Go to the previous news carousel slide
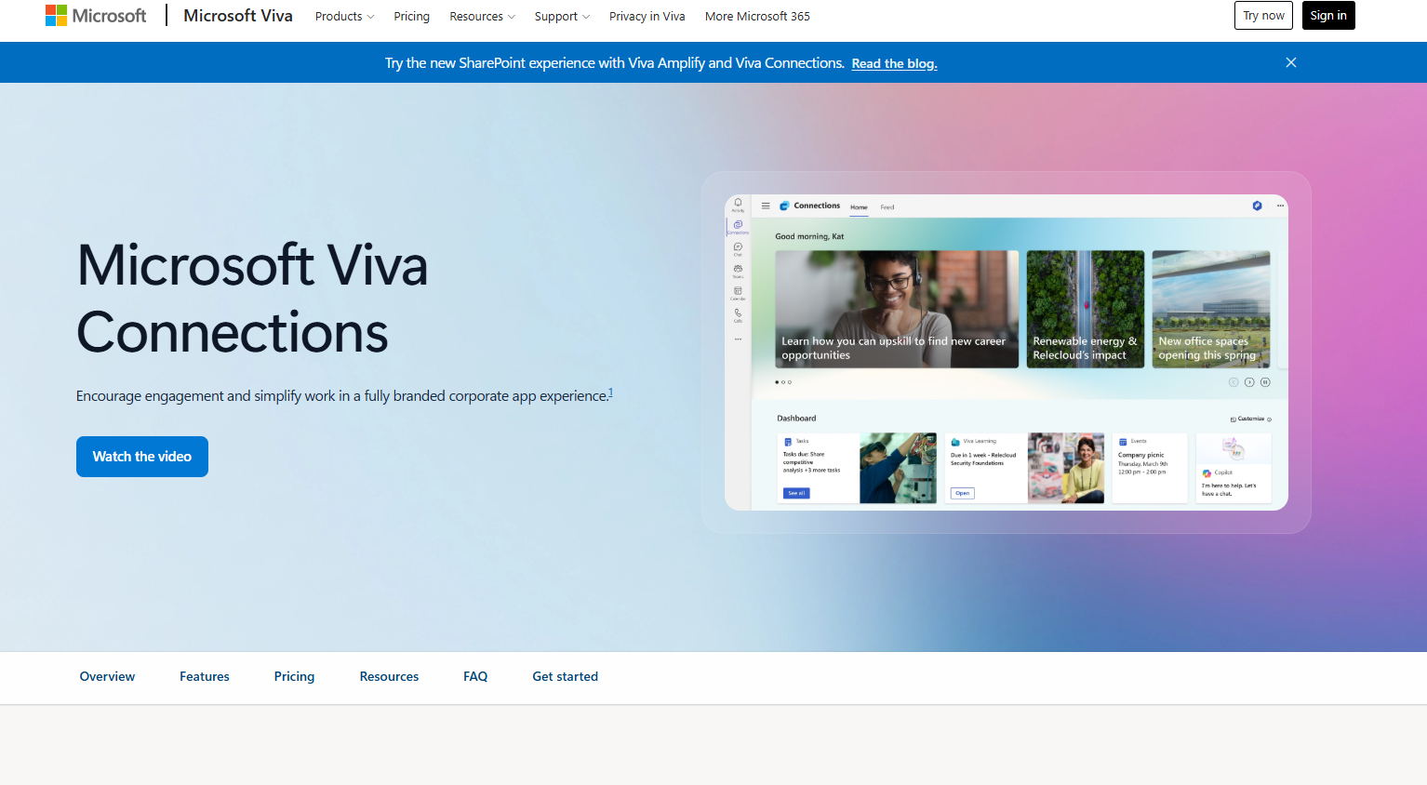Image resolution: width=1427 pixels, height=785 pixels. [1234, 382]
